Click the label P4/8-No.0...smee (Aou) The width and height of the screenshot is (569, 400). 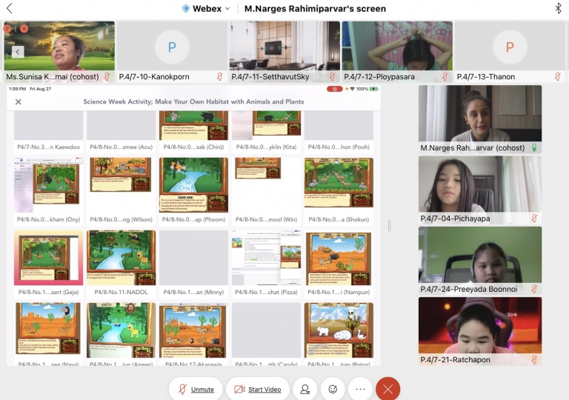coord(122,147)
